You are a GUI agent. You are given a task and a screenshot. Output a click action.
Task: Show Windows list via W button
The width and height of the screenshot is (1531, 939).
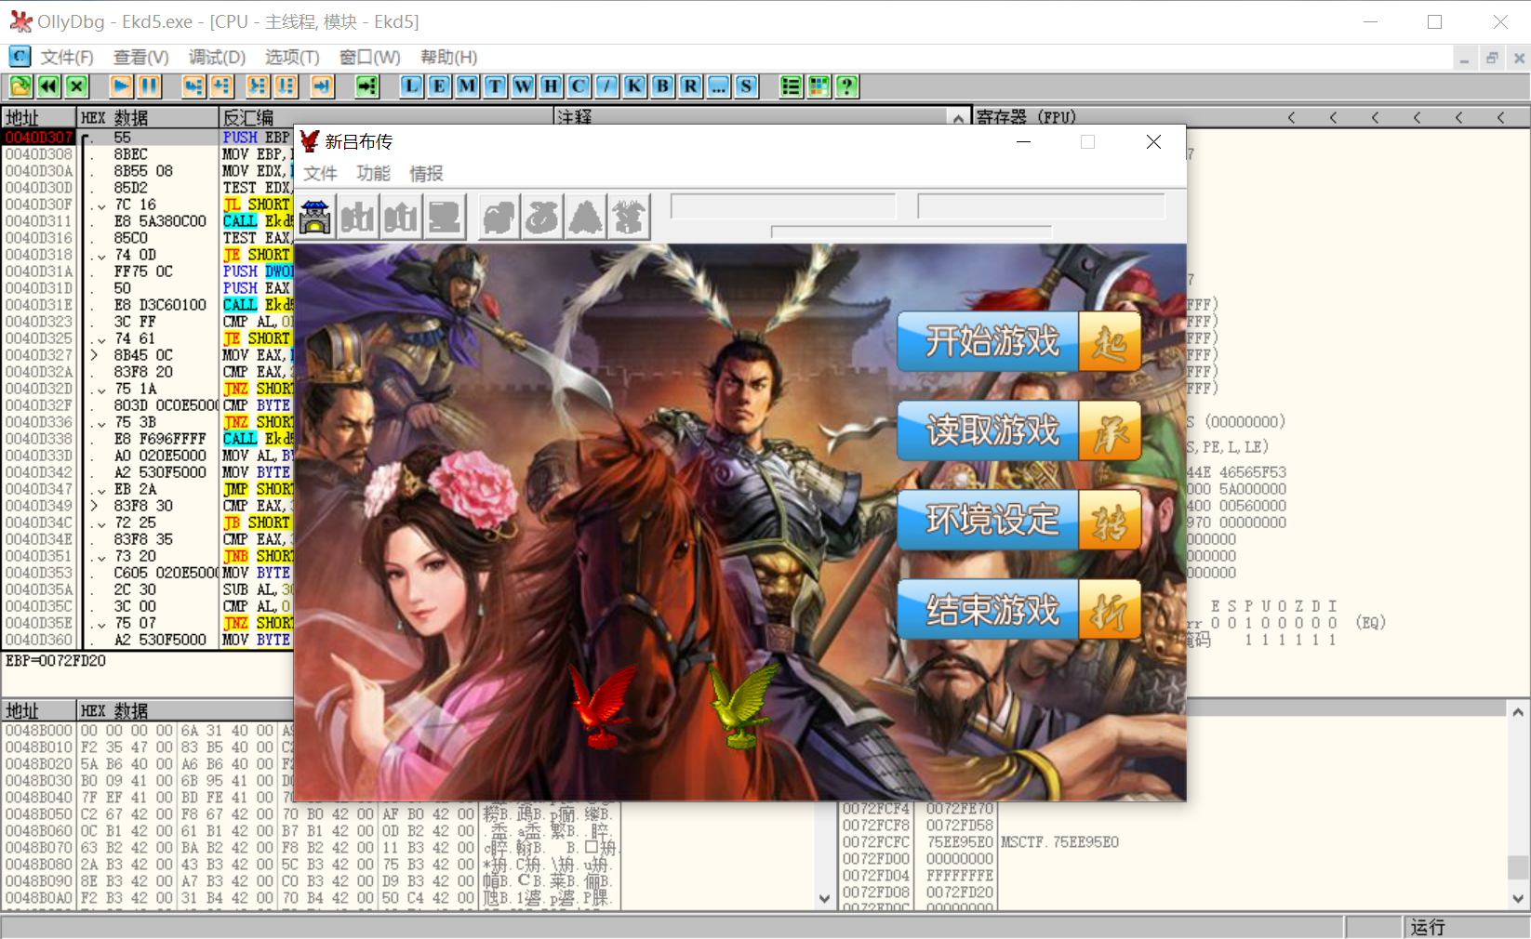point(523,86)
